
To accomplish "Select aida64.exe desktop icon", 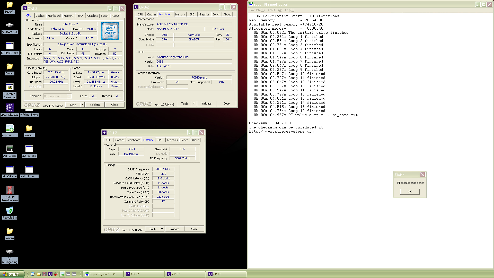I will [10, 172].
